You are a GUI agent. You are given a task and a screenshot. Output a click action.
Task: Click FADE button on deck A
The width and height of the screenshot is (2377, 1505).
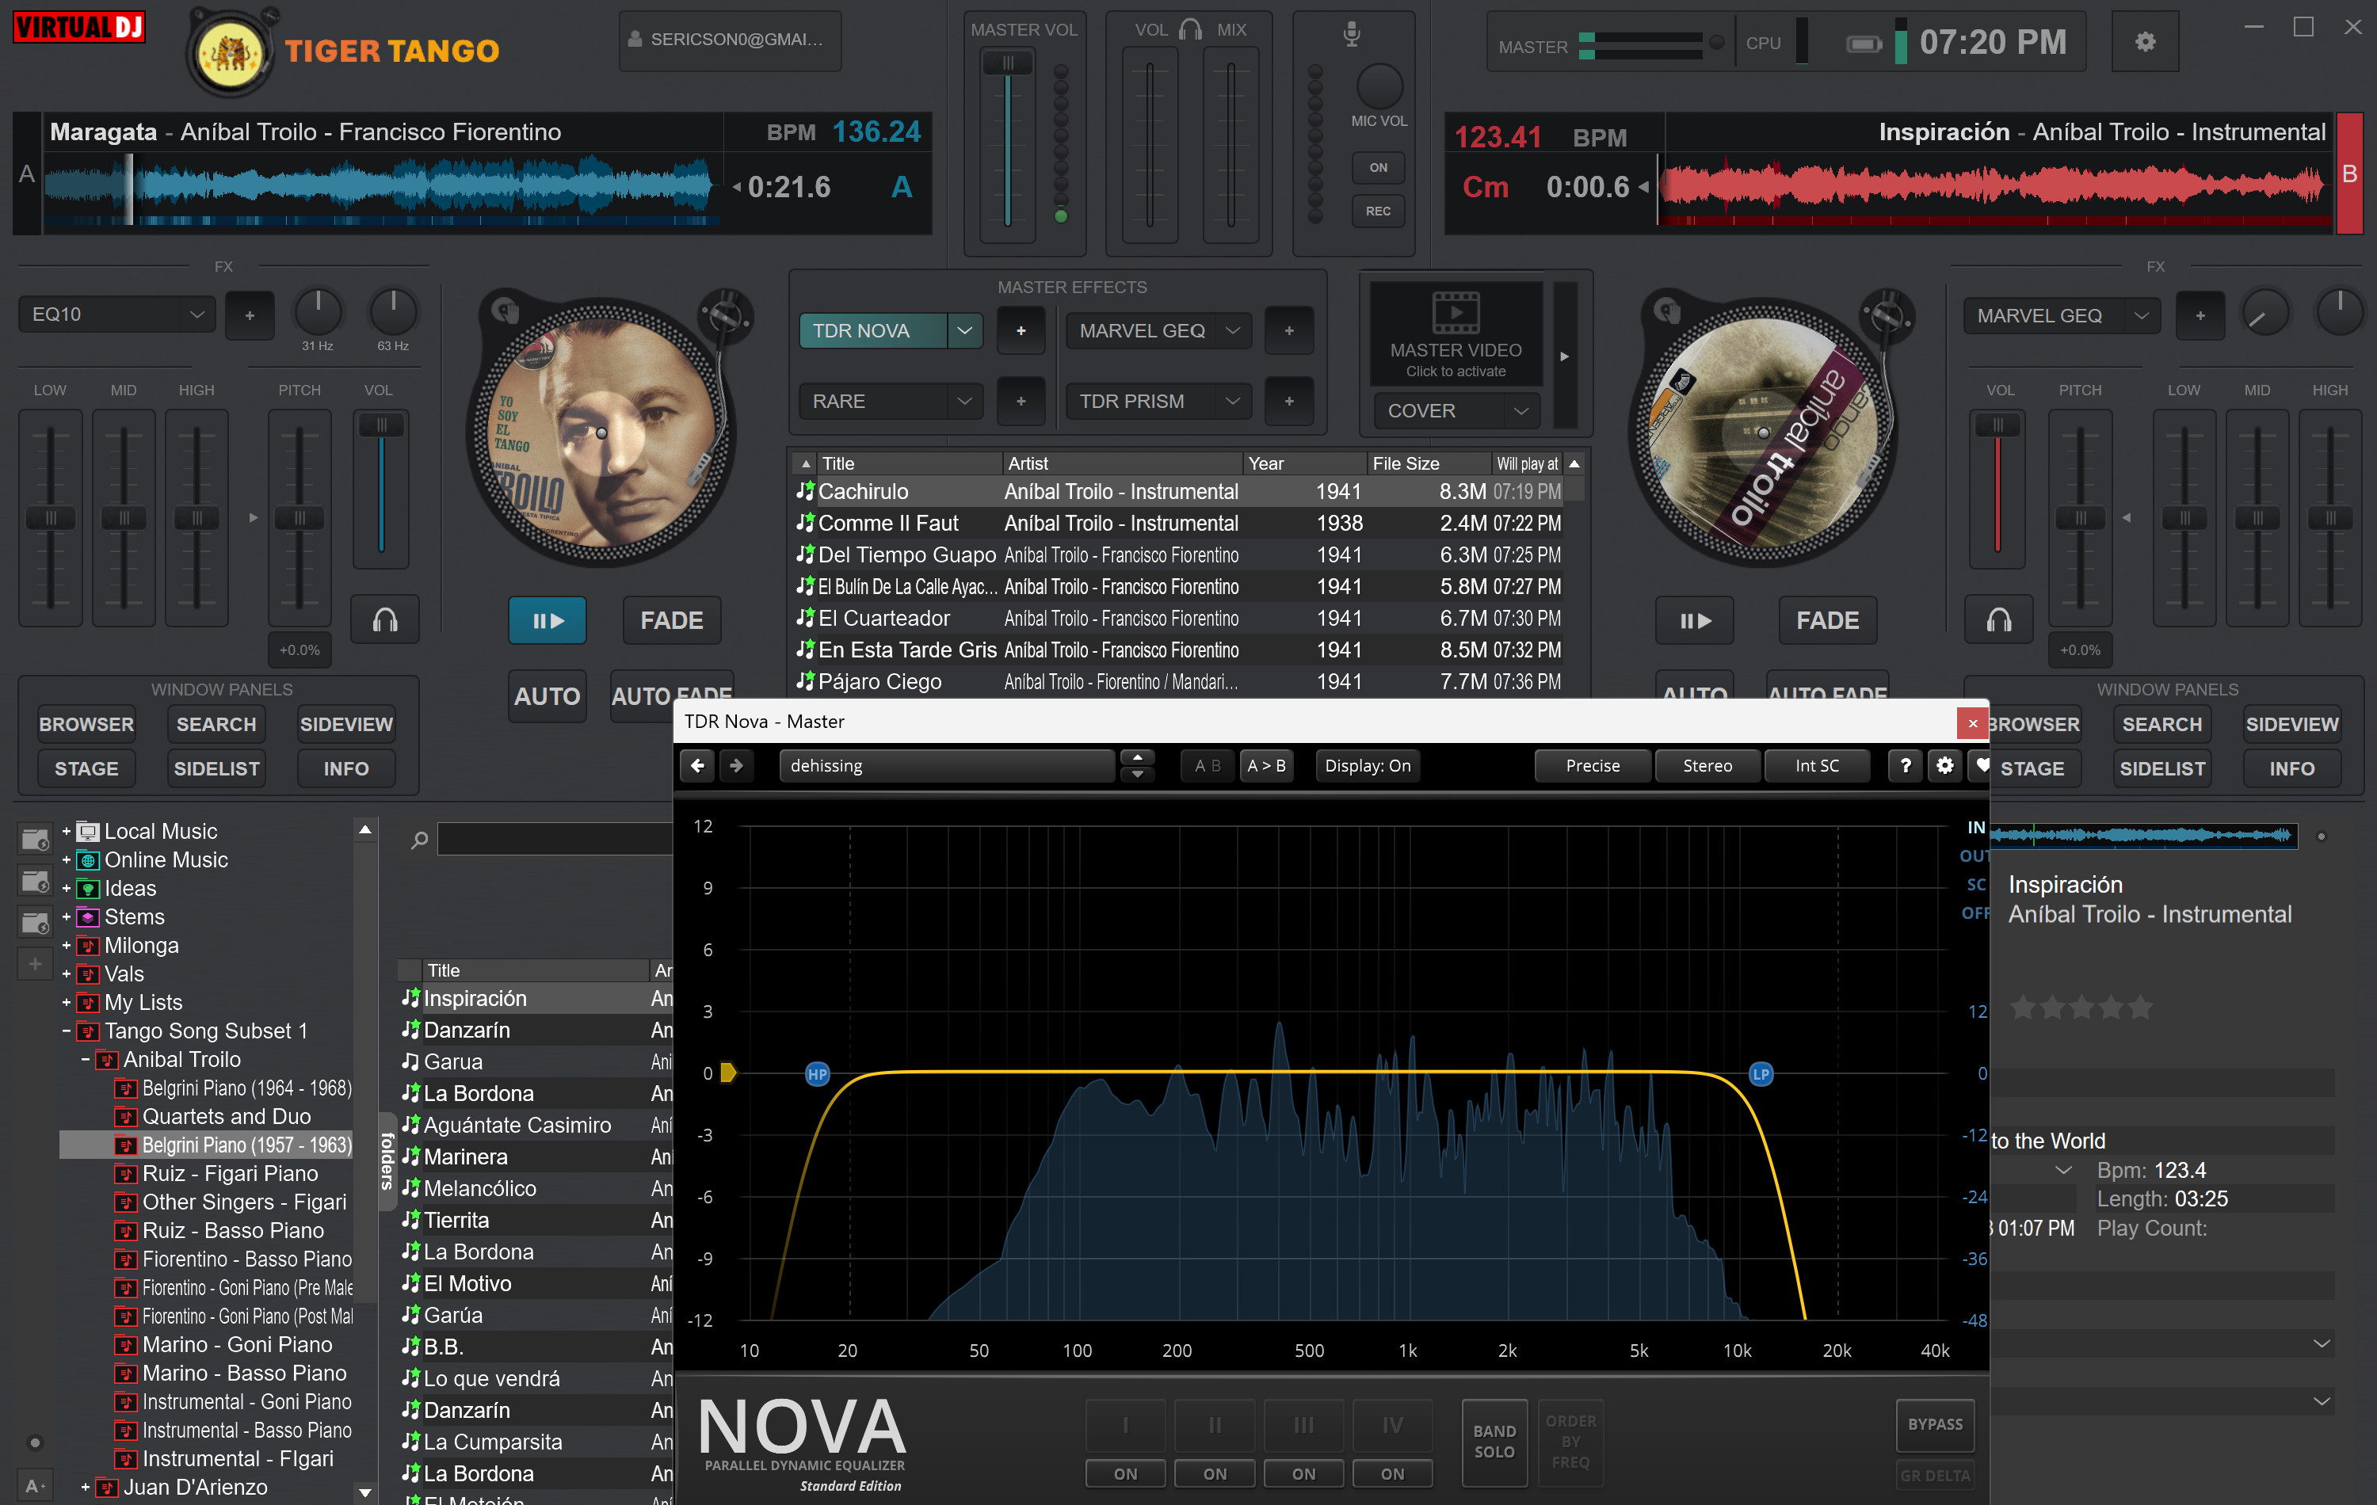671,619
